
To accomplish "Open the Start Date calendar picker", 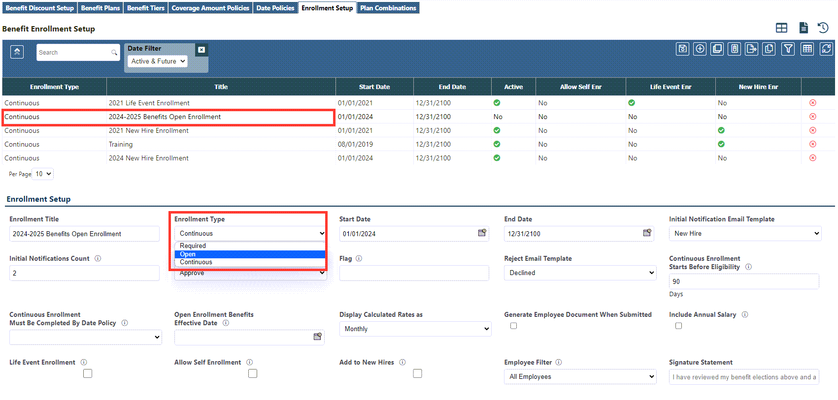I will [x=482, y=233].
